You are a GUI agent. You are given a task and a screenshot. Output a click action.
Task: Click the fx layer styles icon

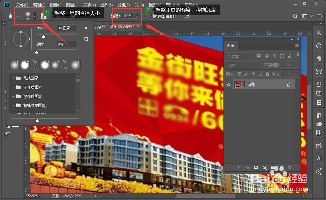pyautogui.click(x=248, y=167)
